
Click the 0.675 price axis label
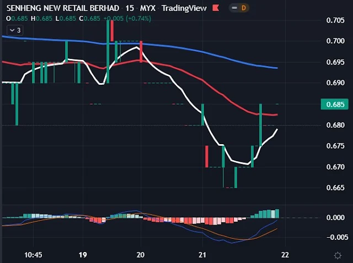[335, 146]
